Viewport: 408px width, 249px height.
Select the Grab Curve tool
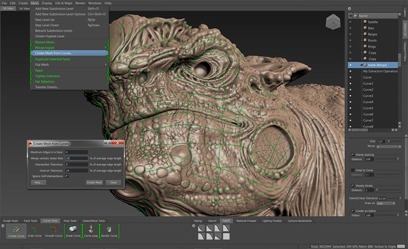pyautogui.click(x=34, y=230)
